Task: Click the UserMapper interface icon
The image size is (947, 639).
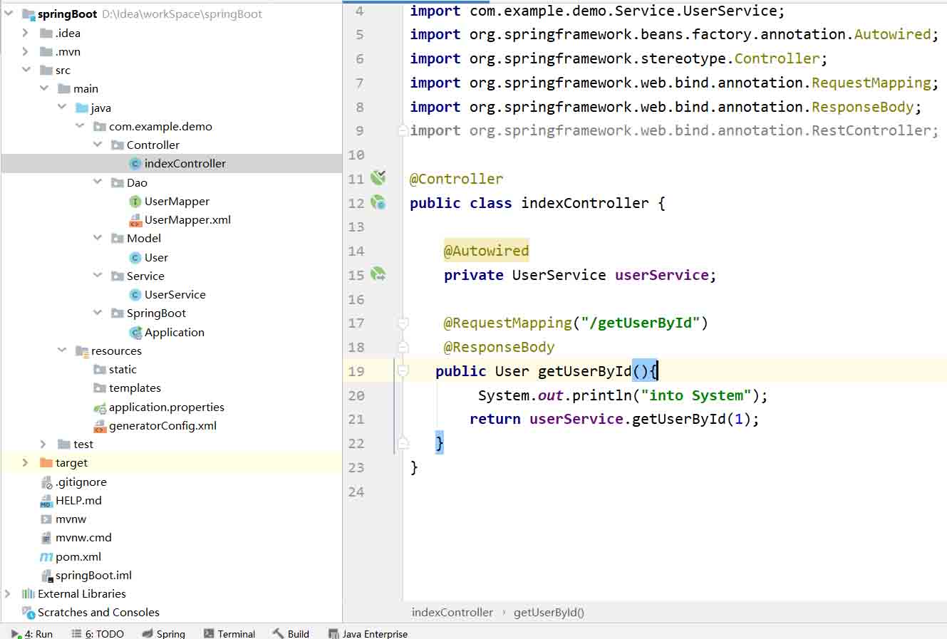Action: tap(135, 202)
